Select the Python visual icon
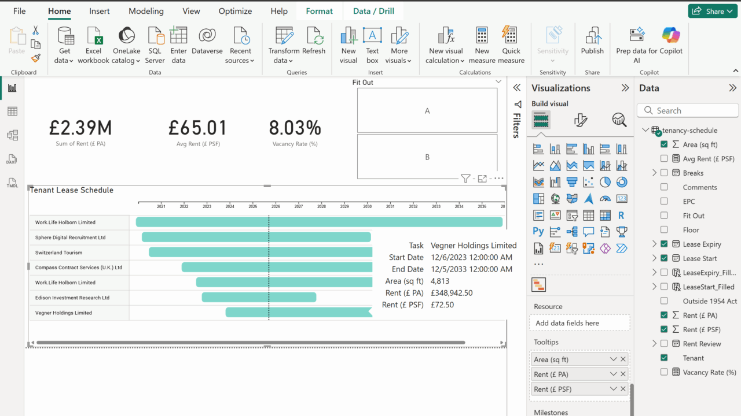Image resolution: width=741 pixels, height=416 pixels. coord(538,232)
